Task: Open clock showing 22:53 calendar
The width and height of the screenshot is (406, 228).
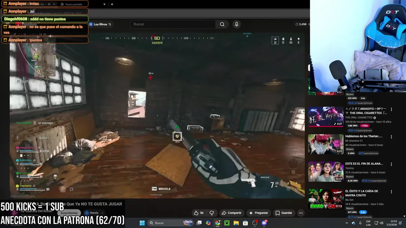Action: [391, 223]
